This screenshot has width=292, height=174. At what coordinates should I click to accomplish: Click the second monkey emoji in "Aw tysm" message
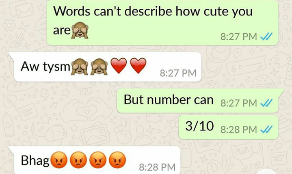point(99,67)
